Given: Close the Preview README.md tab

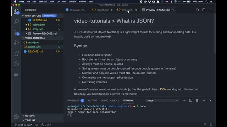Looking at the screenshot, I should (173, 10).
